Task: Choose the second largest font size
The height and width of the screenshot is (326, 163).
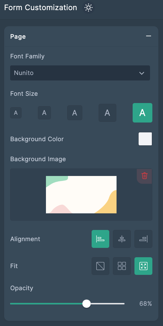Action: tap(107, 113)
